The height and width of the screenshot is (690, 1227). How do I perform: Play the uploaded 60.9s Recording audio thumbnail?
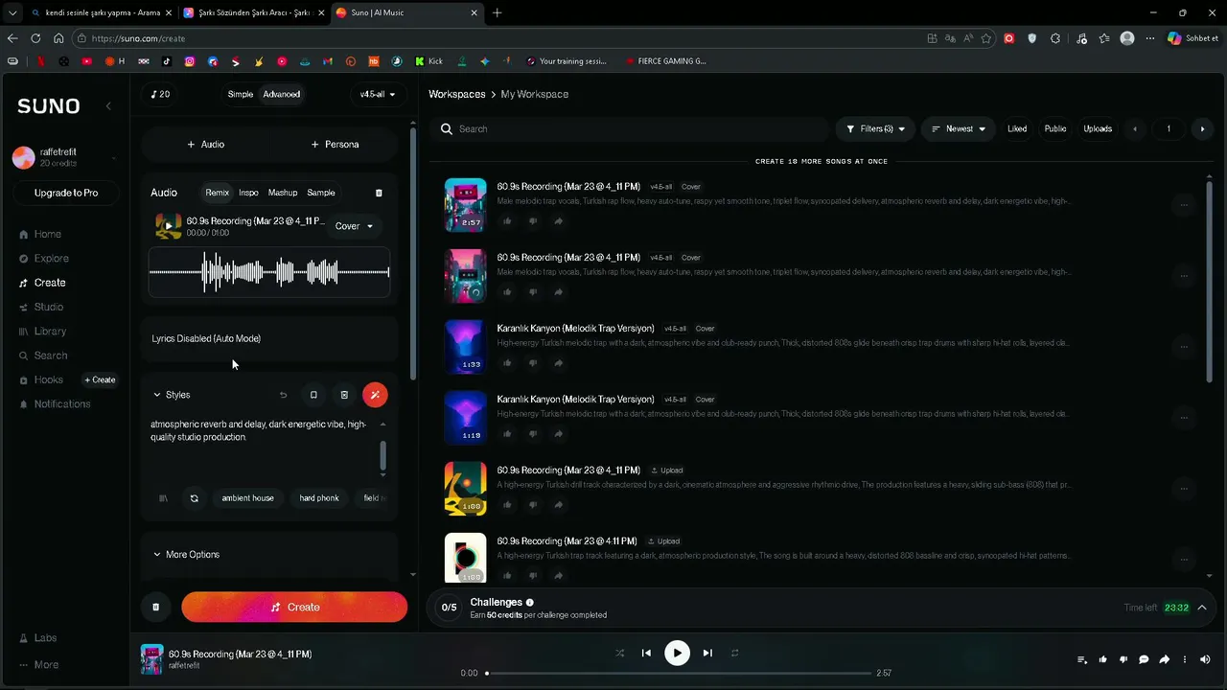(x=168, y=227)
